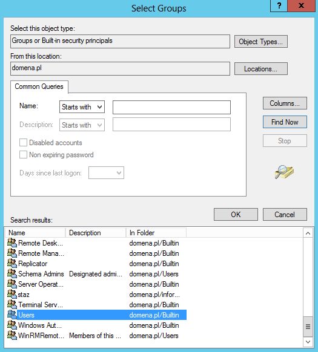Open the Columns... button
This screenshot has height=352, width=318.
tap(285, 103)
